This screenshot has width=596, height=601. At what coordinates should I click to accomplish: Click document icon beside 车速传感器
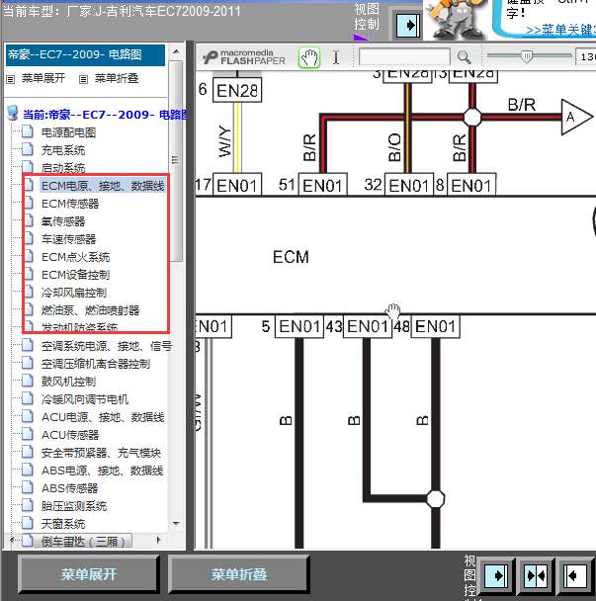pos(28,238)
